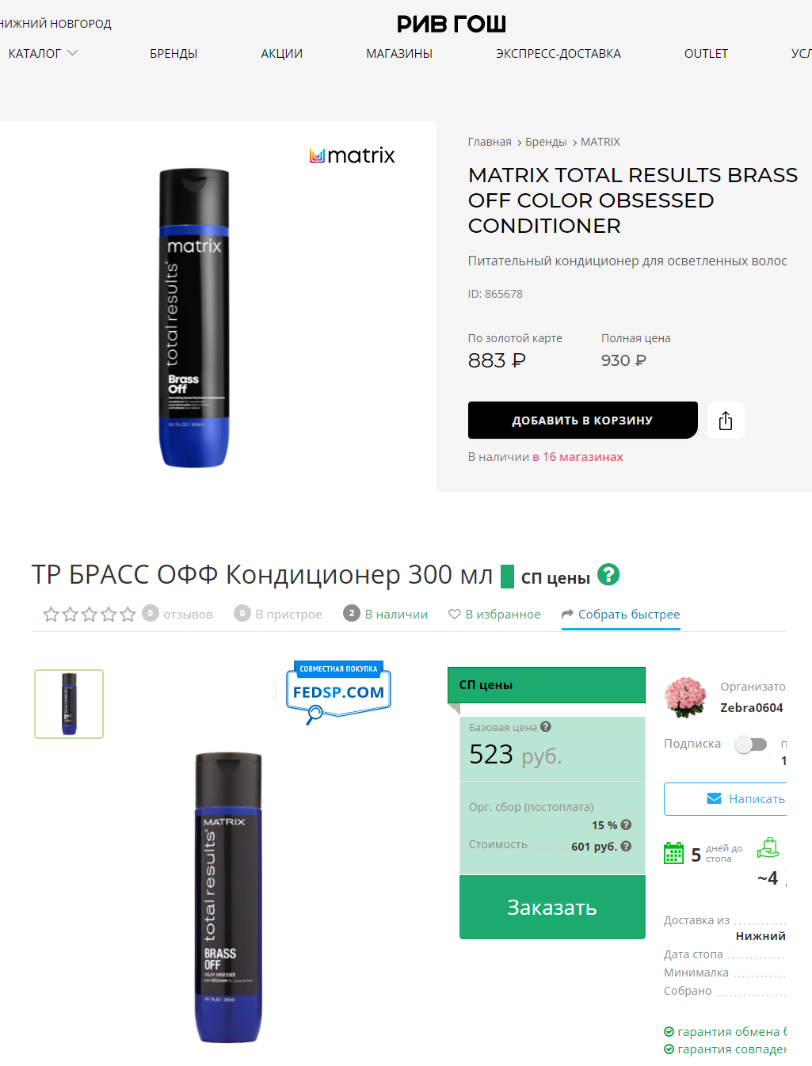
Task: Go to the АКЦИИ menu section
Action: [x=282, y=53]
